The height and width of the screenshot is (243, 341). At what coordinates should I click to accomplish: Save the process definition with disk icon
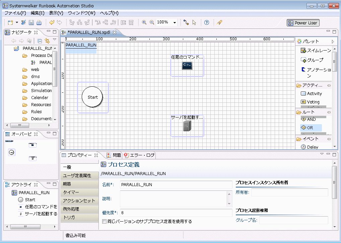coord(31,22)
